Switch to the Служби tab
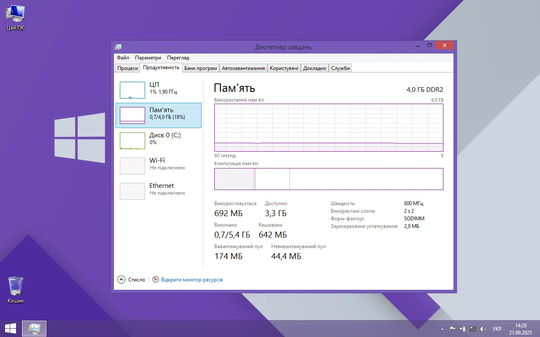540x337 pixels. 340,68
